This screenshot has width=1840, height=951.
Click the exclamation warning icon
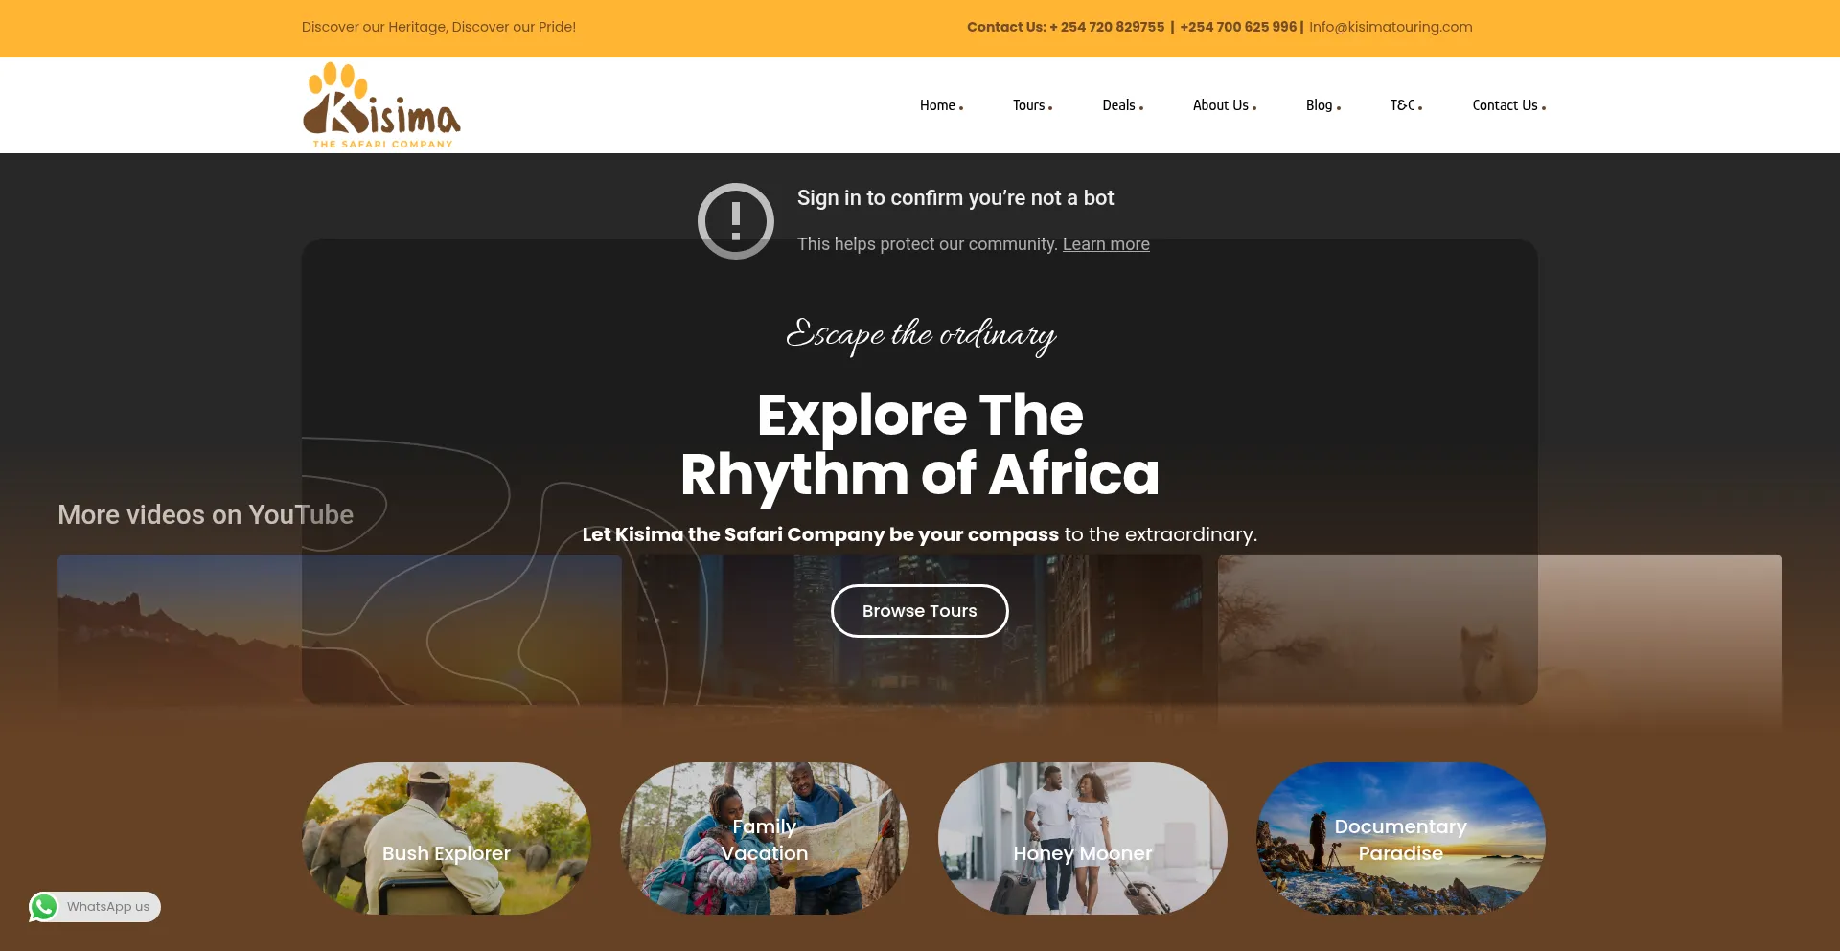point(735,221)
